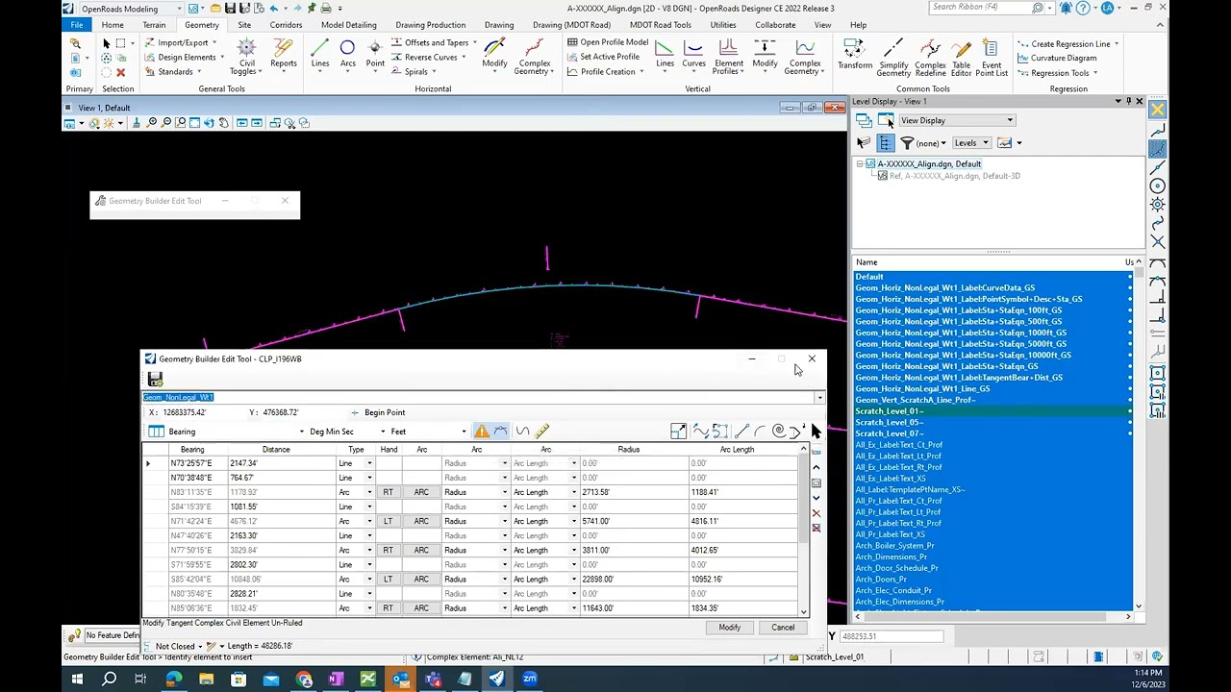Viewport: 1231px width, 692px height.
Task: Click Open Profile Model tool
Action: tap(607, 42)
